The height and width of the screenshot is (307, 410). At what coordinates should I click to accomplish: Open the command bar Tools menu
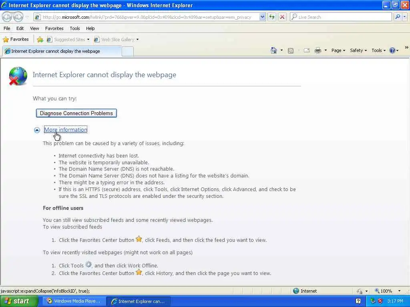(378, 51)
